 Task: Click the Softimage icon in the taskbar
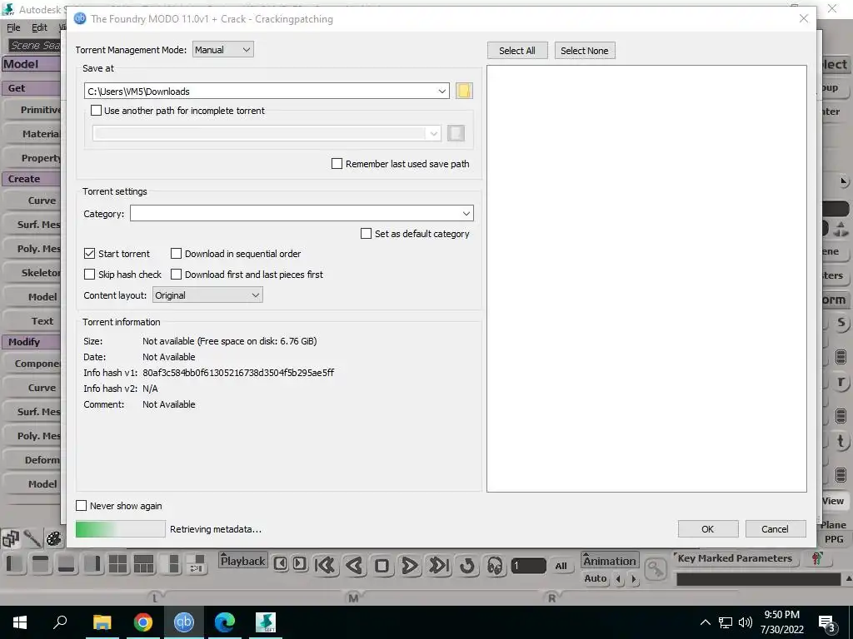pos(266,622)
